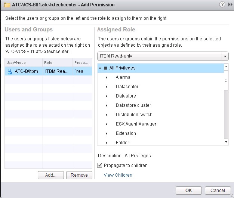Collapse the All Privileges tree node
Image resolution: width=234 pixels, height=198 pixels.
(x=100, y=68)
